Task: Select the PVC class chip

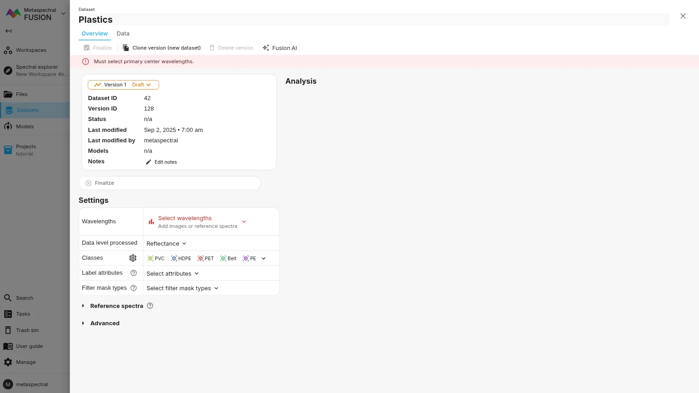Action: pos(156,258)
